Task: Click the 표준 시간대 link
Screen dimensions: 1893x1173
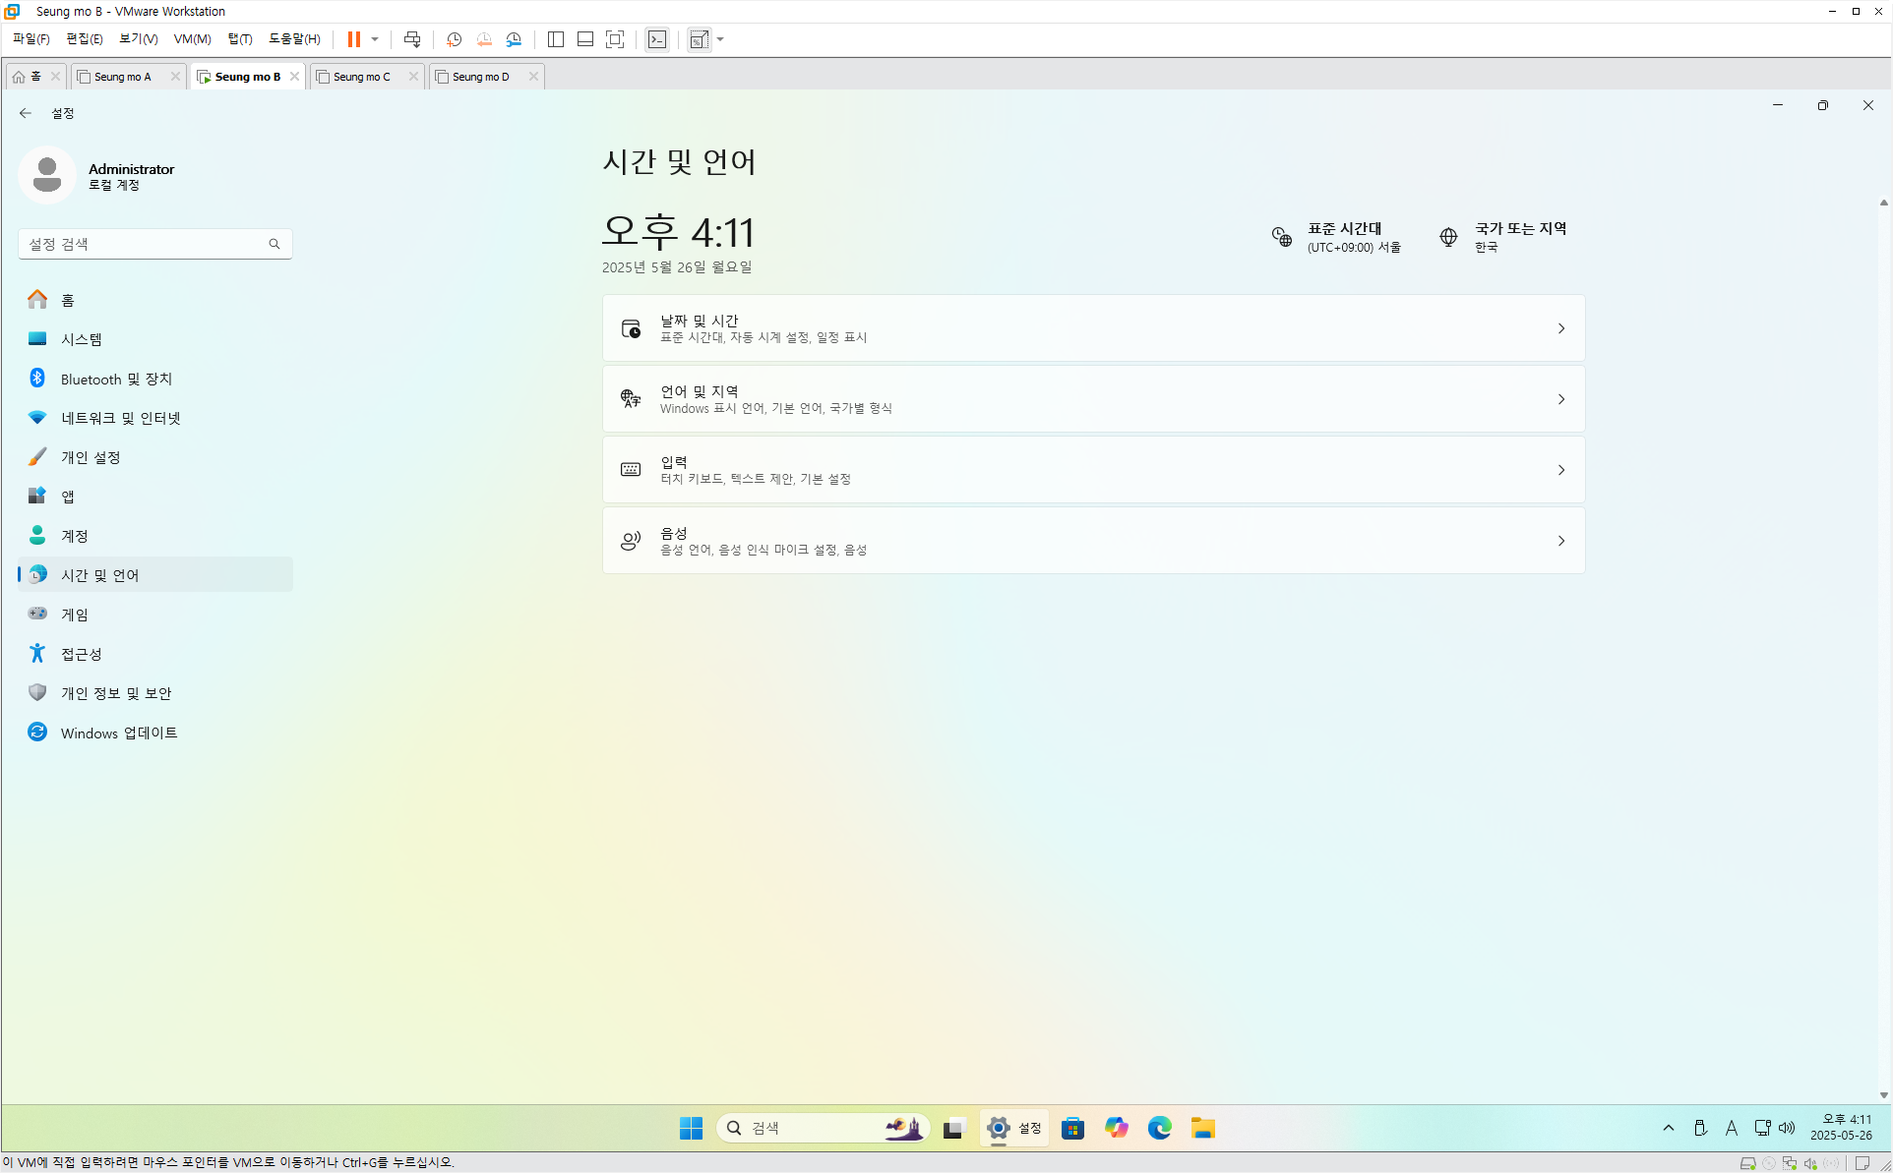Action: click(1343, 229)
